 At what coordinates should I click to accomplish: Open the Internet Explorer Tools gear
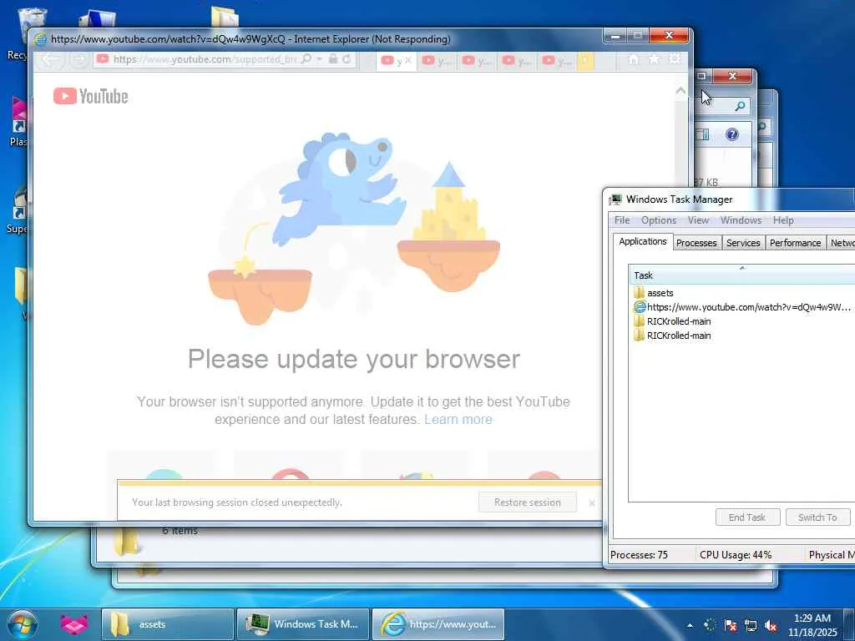pos(675,58)
